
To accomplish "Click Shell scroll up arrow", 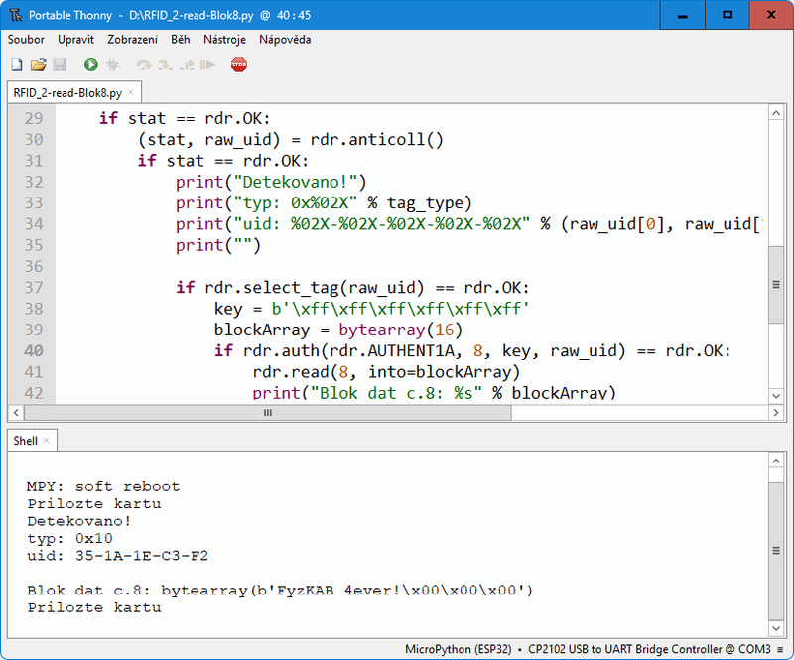I will coord(776,461).
